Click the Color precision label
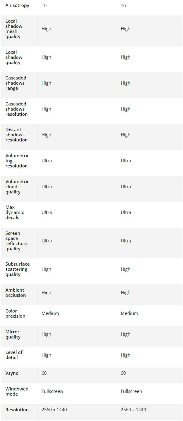Image resolution: width=183 pixels, height=421 pixels. [15, 313]
